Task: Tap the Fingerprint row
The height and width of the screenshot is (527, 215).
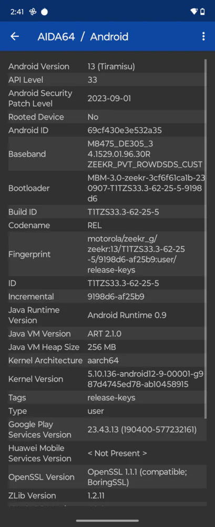Action: [106, 255]
